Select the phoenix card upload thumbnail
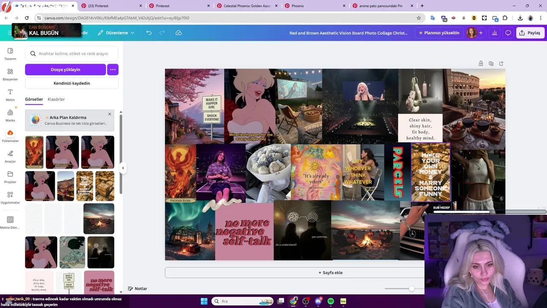Image resolution: width=547 pixels, height=308 pixels. click(34, 152)
